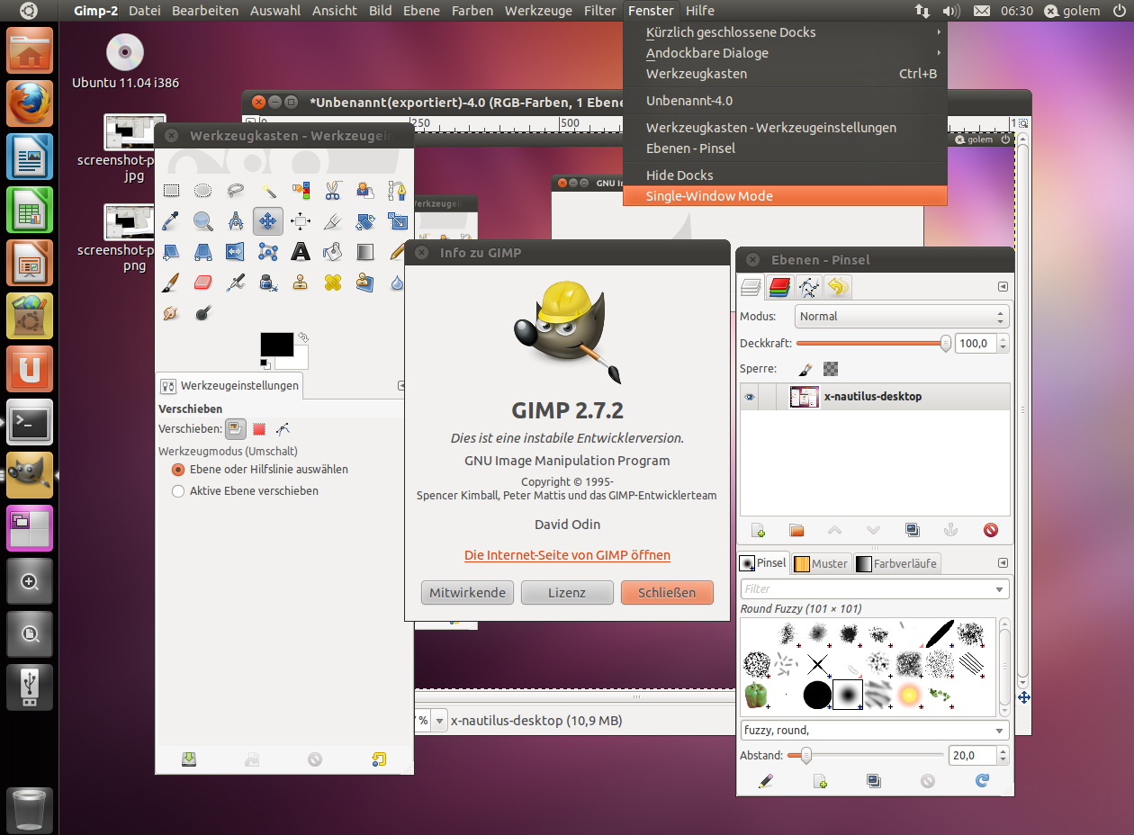The width and height of the screenshot is (1134, 835).
Task: Expand the brush Filter dropdown arrow
Action: pyautogui.click(x=999, y=589)
